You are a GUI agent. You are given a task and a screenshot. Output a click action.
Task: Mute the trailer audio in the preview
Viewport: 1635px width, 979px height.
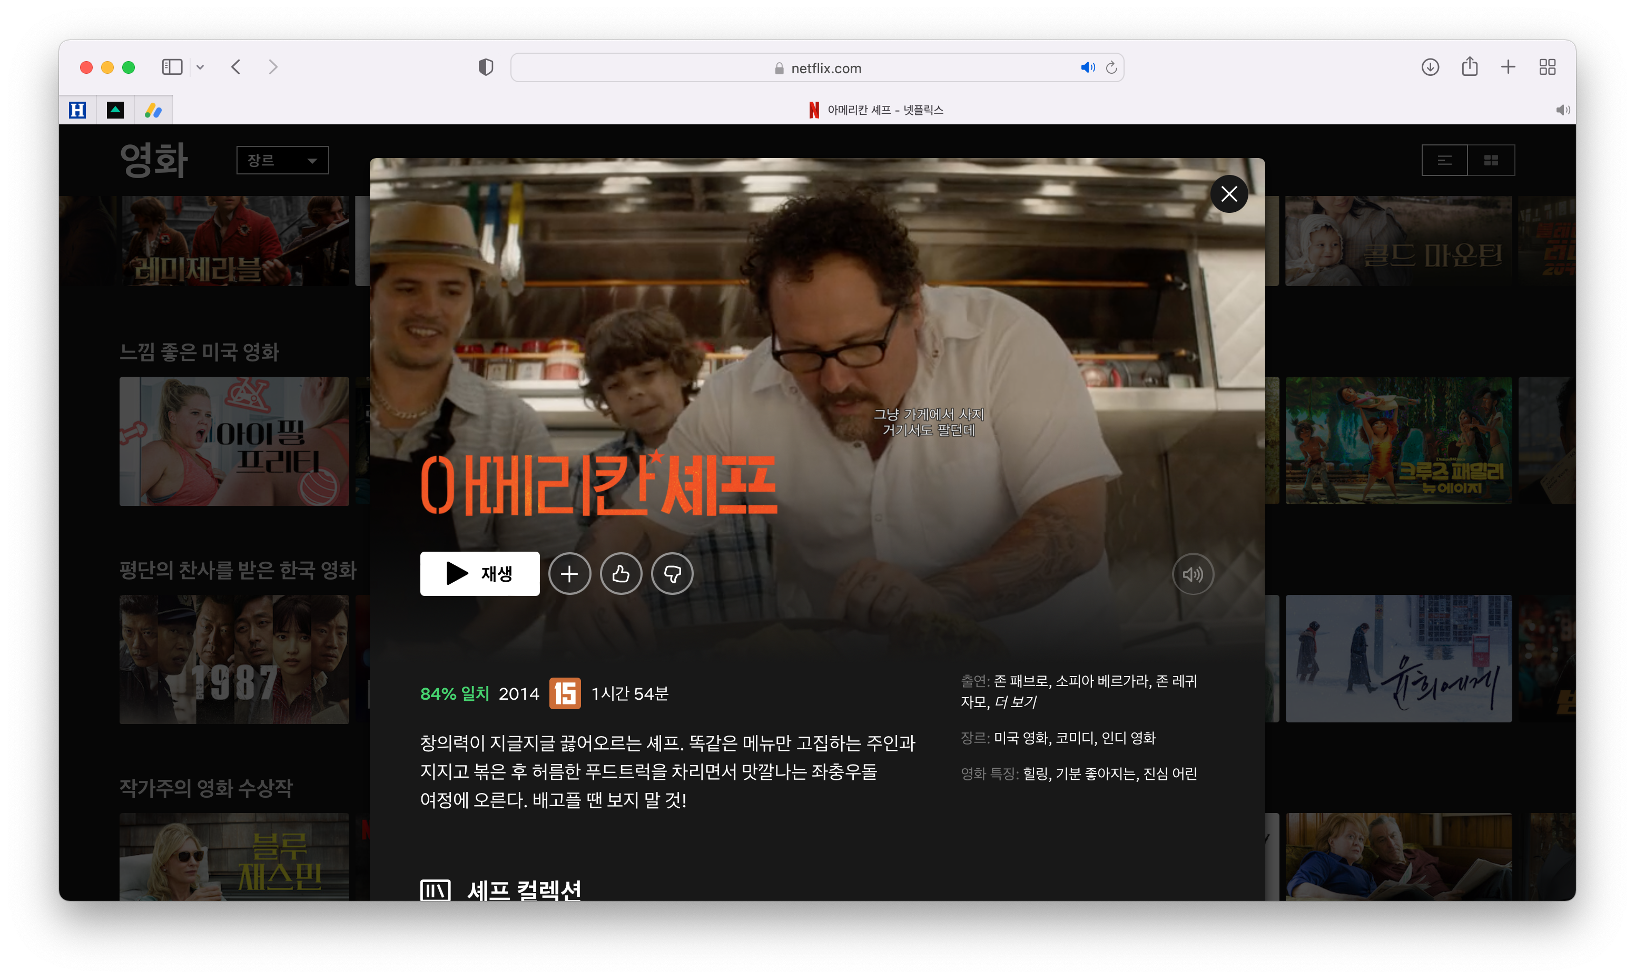[x=1192, y=574]
